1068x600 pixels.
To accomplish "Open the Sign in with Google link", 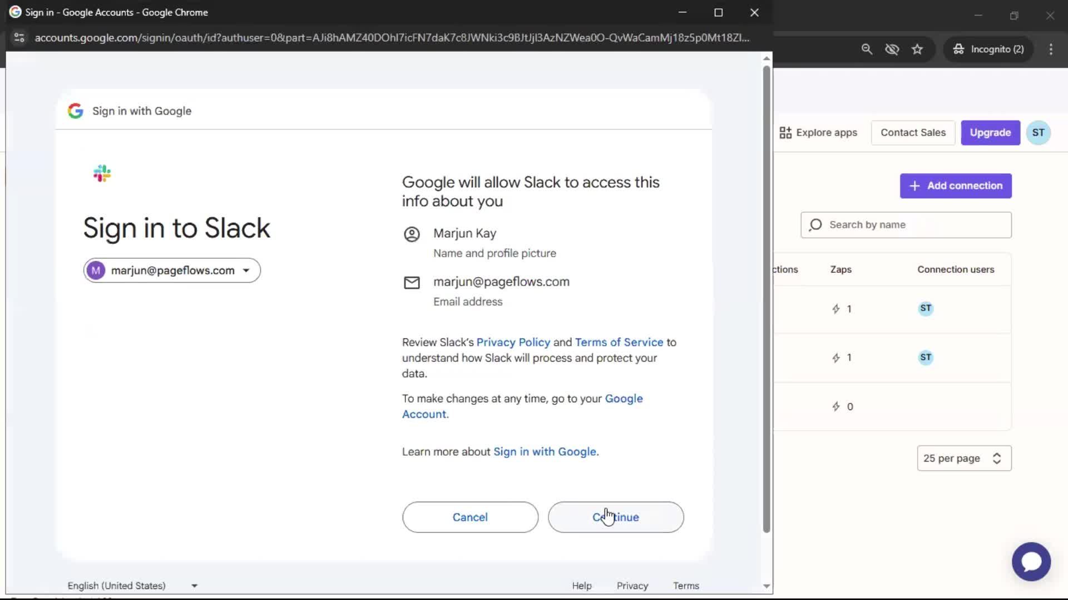I will coord(546,452).
